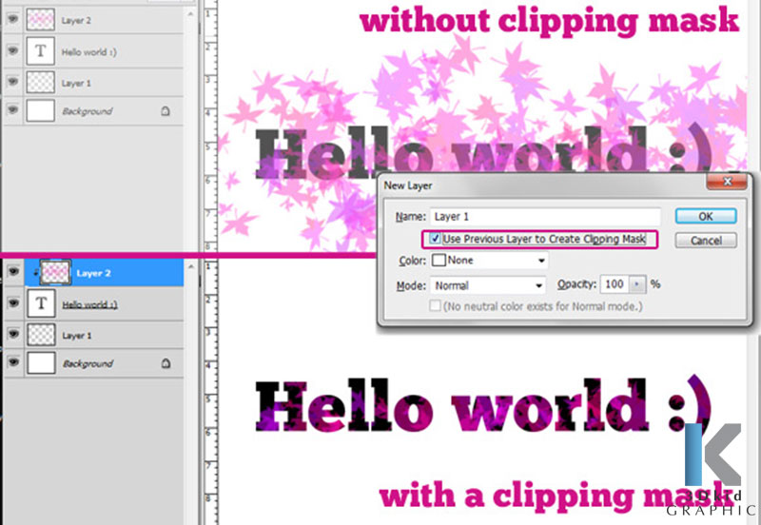
Task: Click the Background thumbnail in upper panel
Action: (40, 110)
